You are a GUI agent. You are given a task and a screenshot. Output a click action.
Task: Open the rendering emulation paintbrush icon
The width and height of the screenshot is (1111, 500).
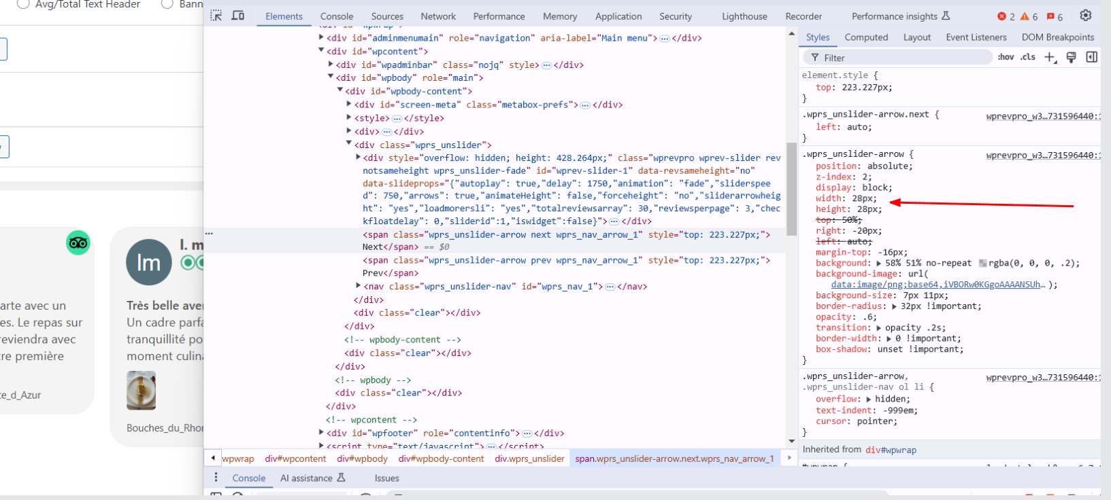pyautogui.click(x=1072, y=58)
